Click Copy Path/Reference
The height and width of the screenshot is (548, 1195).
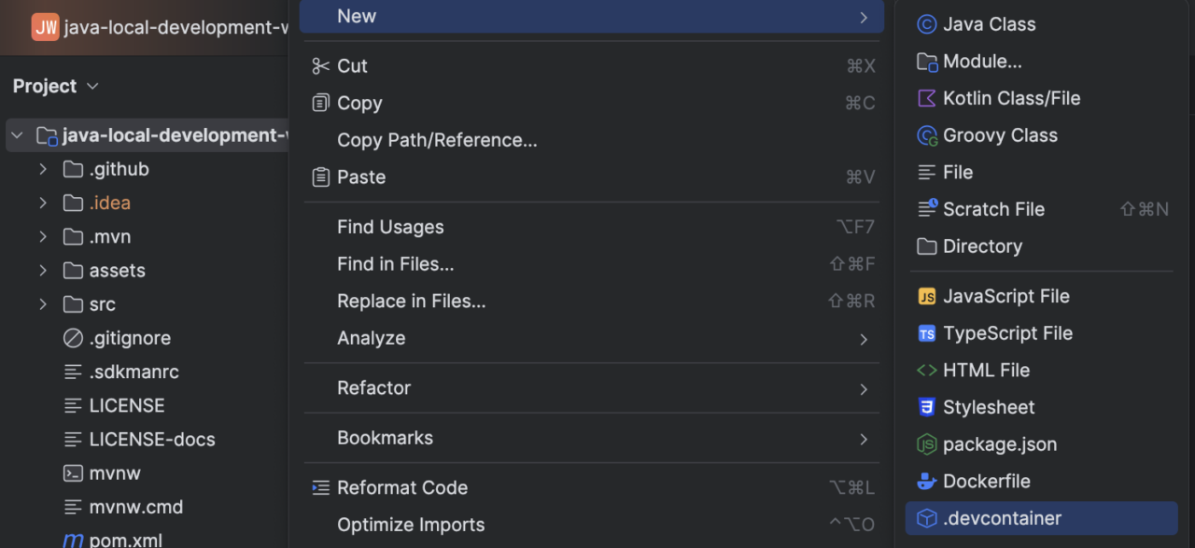pyautogui.click(x=437, y=140)
